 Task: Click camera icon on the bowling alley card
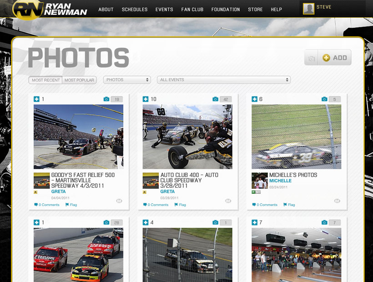(x=324, y=222)
